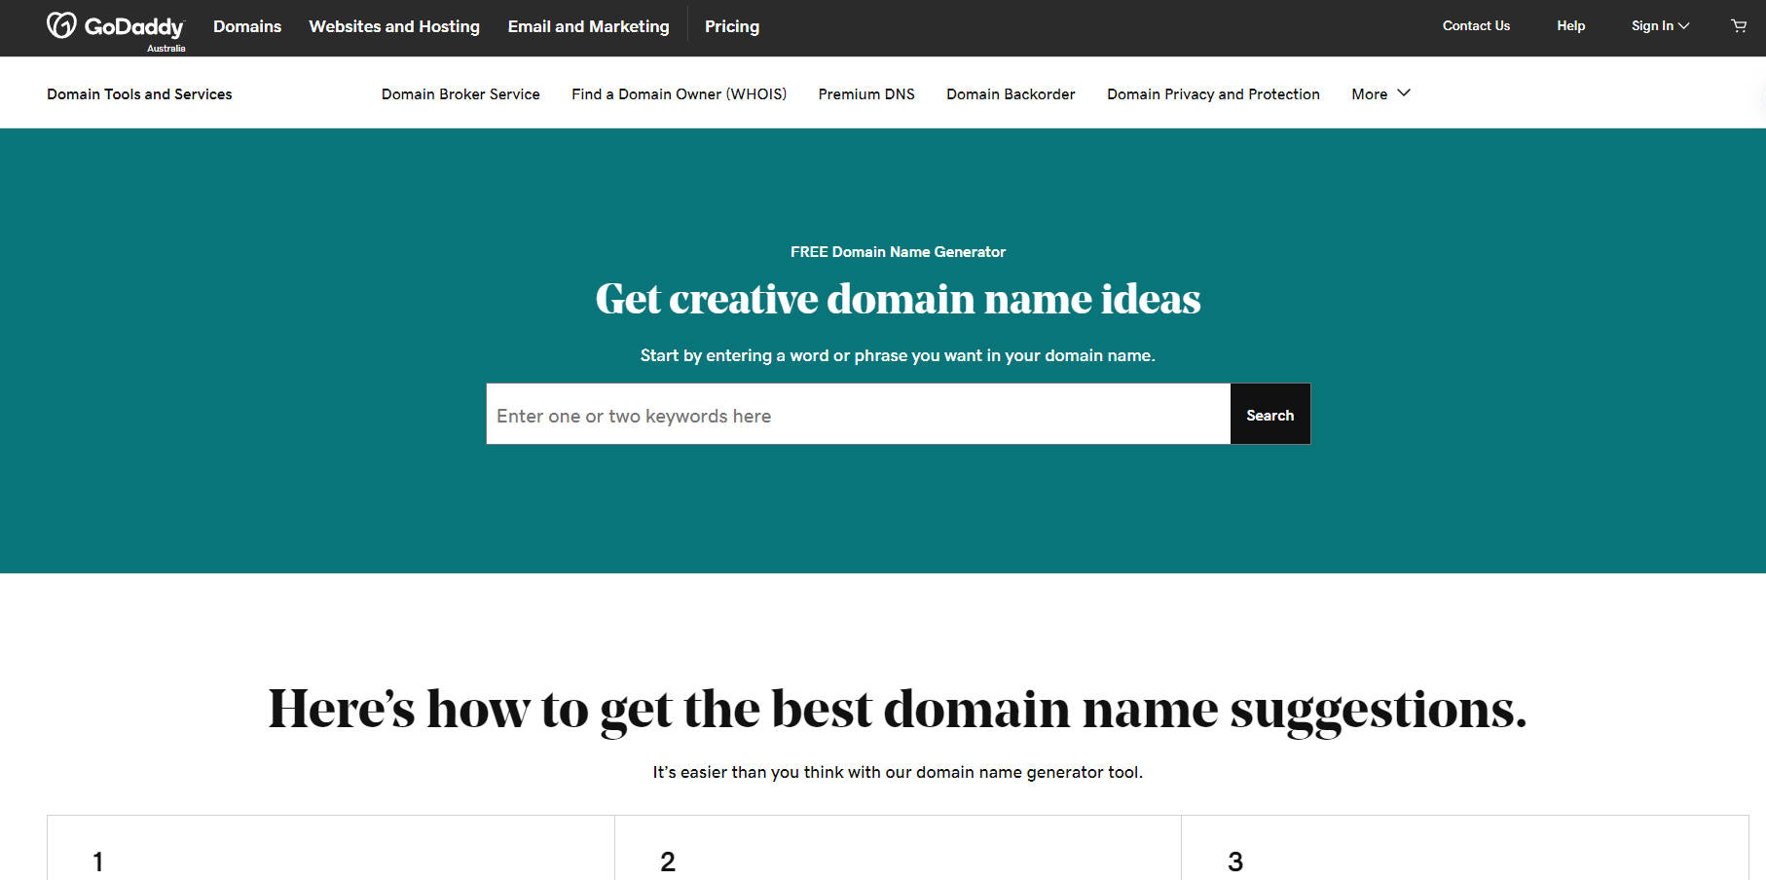Screen dimensions: 1766x880
Task: Open the Email and Marketing menu
Action: [x=588, y=26]
